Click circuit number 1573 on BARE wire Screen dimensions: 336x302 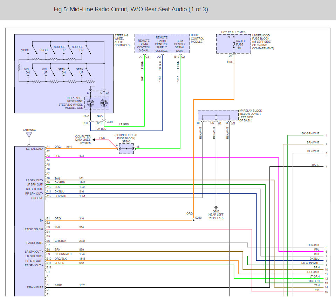(x=82, y=285)
